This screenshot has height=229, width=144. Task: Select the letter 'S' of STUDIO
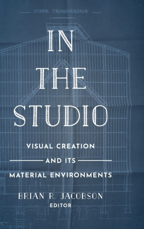click(20, 116)
